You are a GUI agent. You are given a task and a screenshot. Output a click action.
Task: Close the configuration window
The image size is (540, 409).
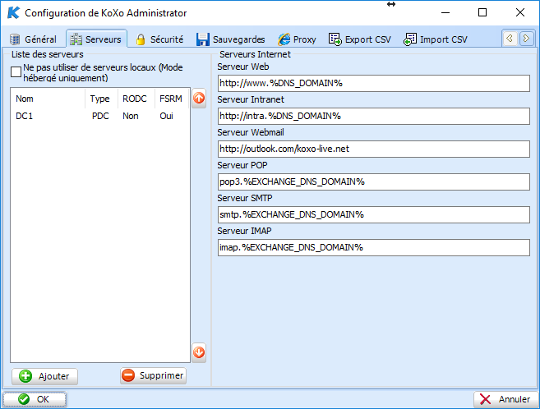(520, 12)
